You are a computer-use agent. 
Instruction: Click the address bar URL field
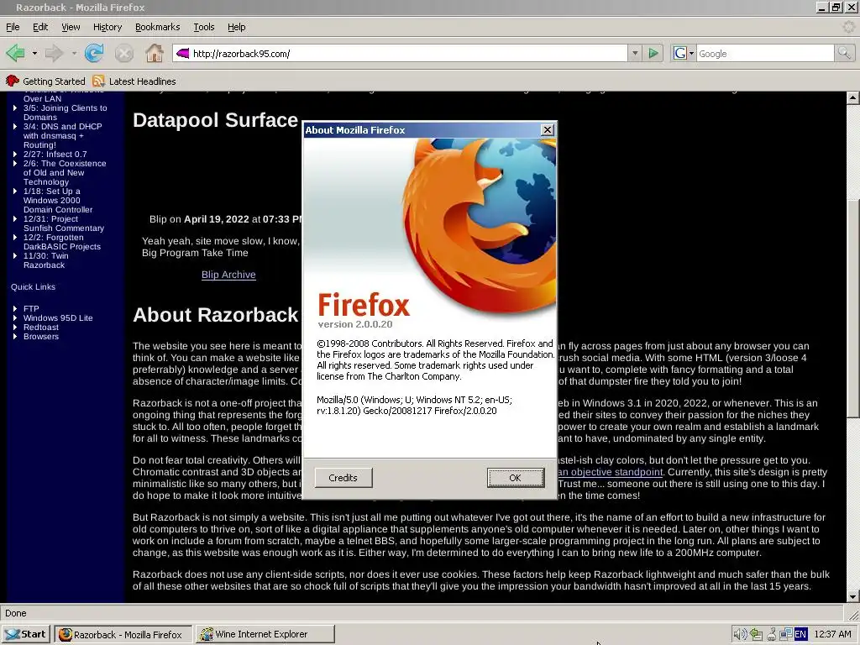click(408, 53)
